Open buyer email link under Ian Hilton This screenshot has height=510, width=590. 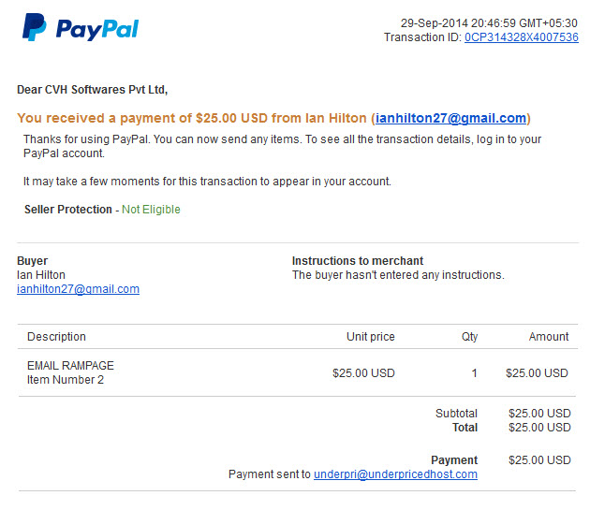(78, 289)
